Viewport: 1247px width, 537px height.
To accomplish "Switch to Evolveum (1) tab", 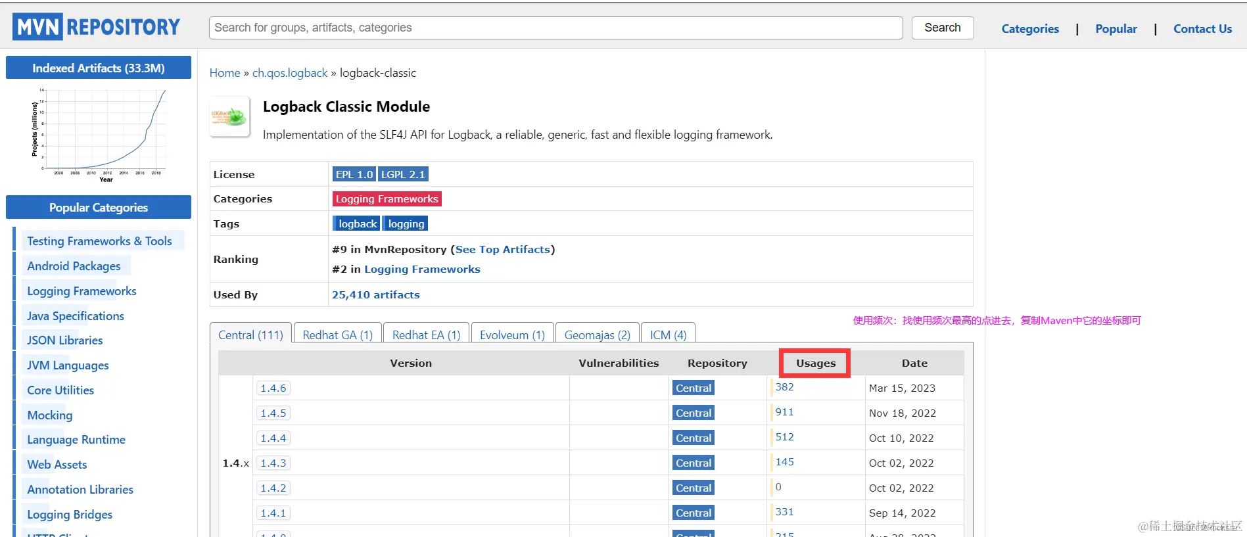I will (512, 335).
